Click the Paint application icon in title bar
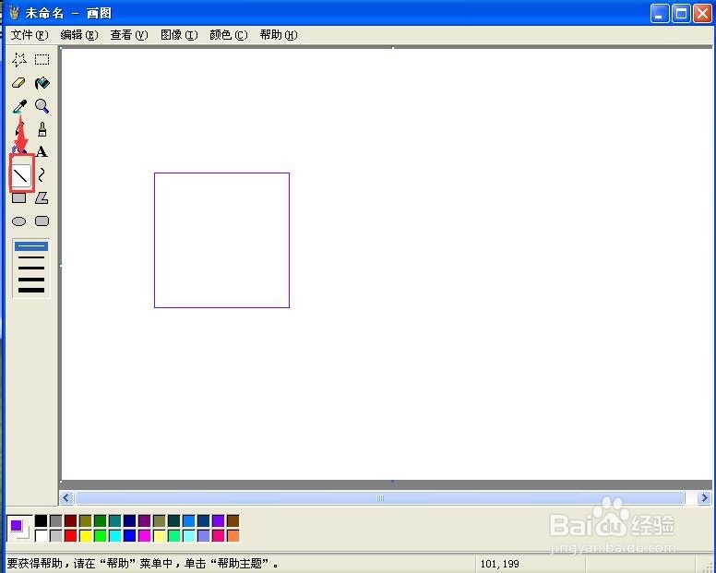This screenshot has height=573, width=716. point(14,13)
